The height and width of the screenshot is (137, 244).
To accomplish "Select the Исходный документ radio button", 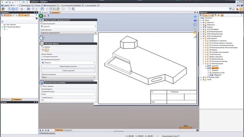I will pos(42,57).
